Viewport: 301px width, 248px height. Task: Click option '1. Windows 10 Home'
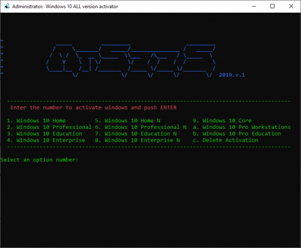tap(36, 121)
